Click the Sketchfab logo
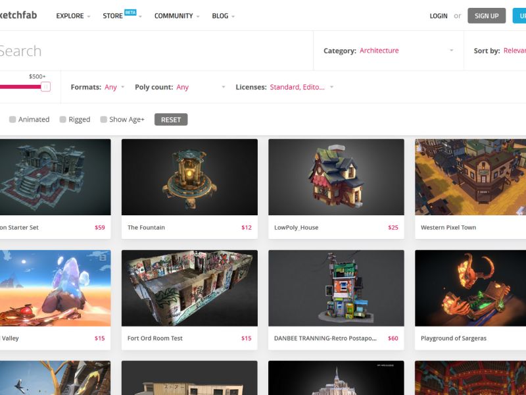 coord(18,15)
